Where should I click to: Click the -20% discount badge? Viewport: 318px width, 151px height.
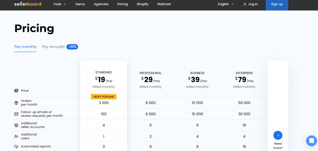coord(72,47)
